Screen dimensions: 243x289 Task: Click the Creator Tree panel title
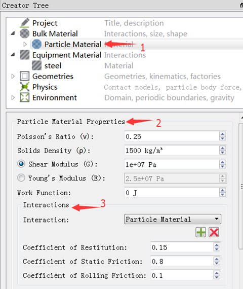tap(25, 6)
